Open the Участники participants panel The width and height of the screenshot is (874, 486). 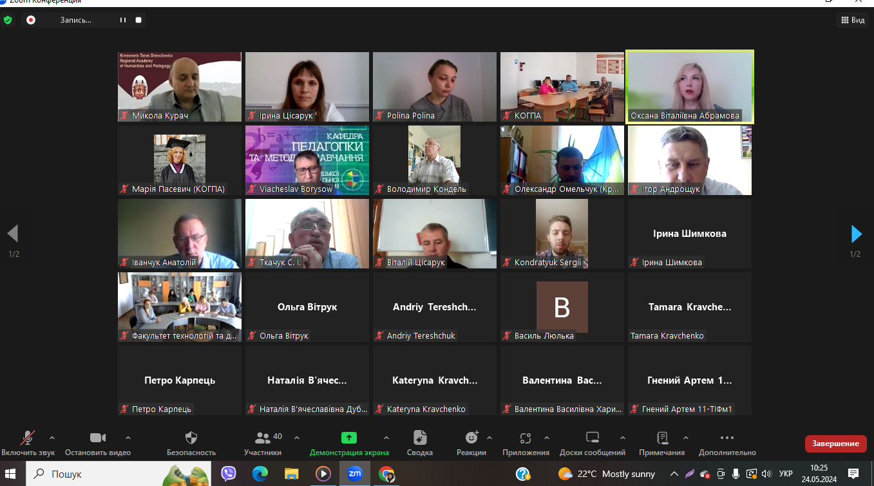point(263,438)
